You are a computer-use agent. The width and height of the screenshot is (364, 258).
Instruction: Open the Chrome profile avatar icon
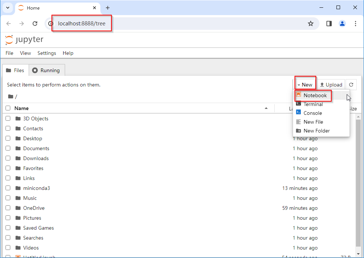click(342, 24)
